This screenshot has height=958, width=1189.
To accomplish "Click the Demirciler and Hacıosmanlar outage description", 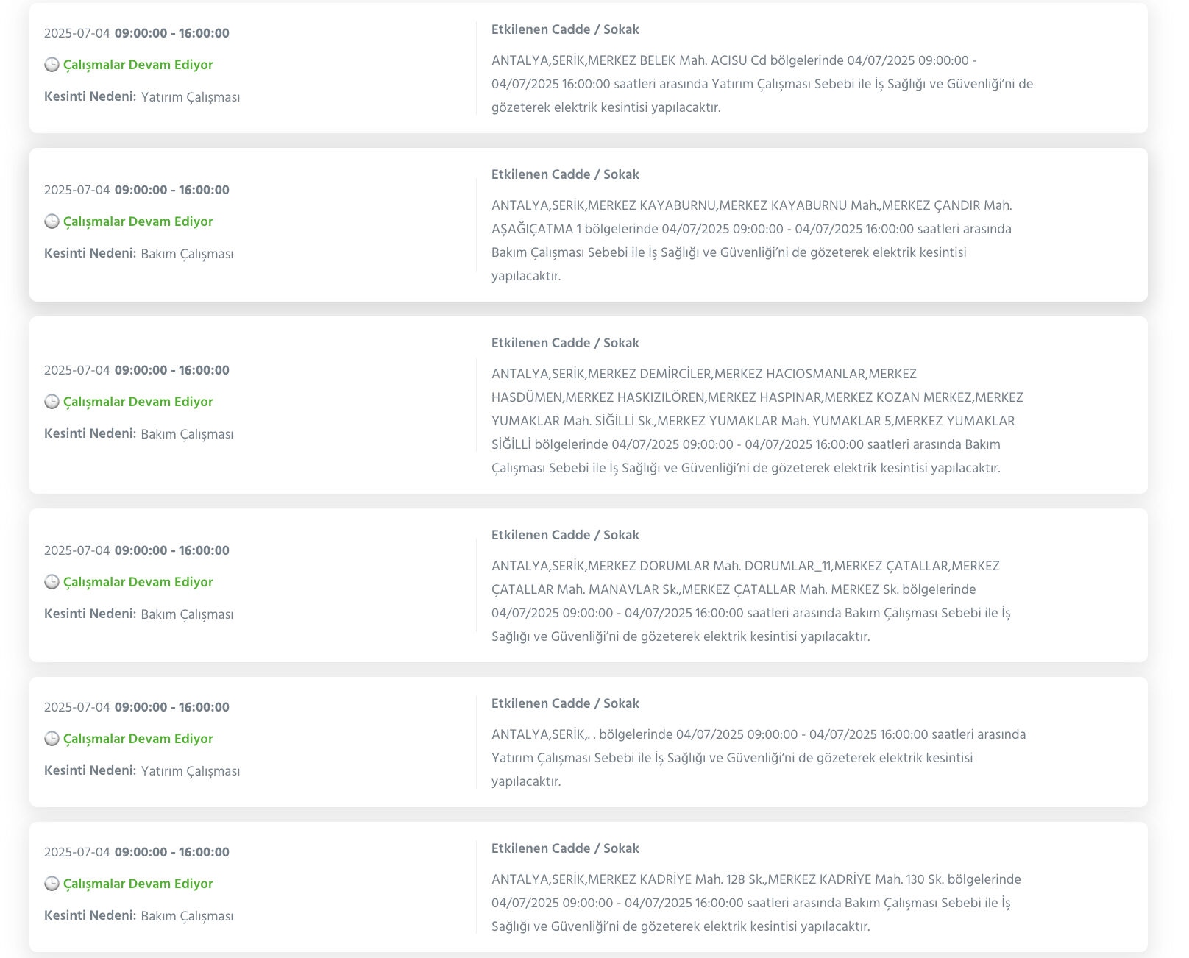I will [757, 421].
